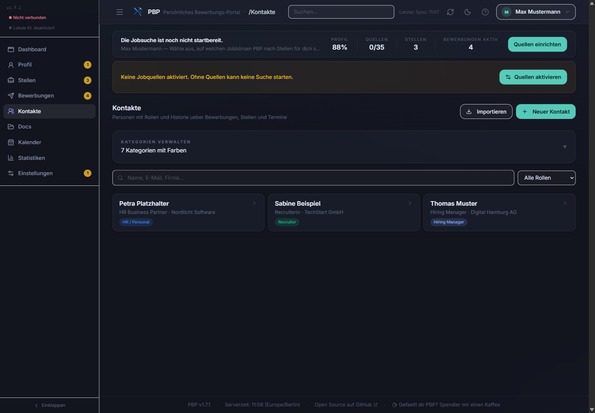
Task: Toggle dark mode moon icon
Action: [x=468, y=12]
